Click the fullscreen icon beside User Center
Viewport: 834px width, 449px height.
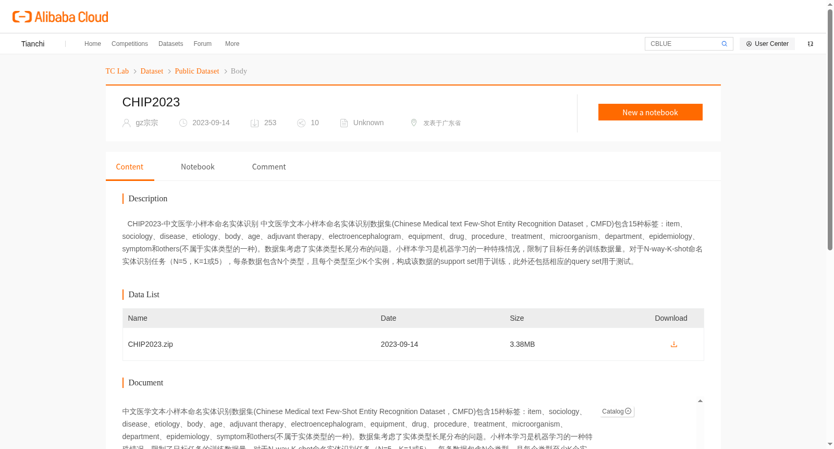[x=811, y=44]
